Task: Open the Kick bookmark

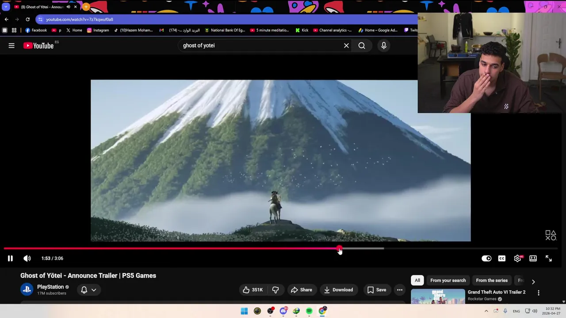Action: point(302,30)
